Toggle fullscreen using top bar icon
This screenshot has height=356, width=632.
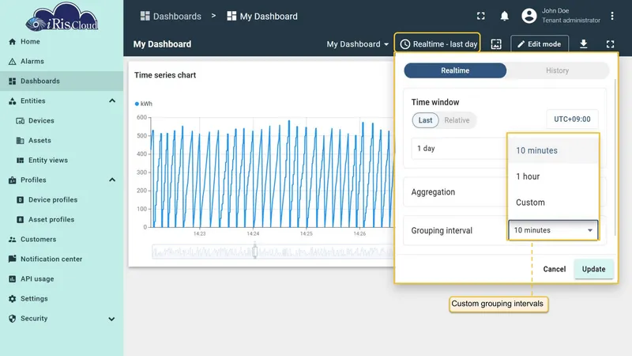tap(481, 16)
